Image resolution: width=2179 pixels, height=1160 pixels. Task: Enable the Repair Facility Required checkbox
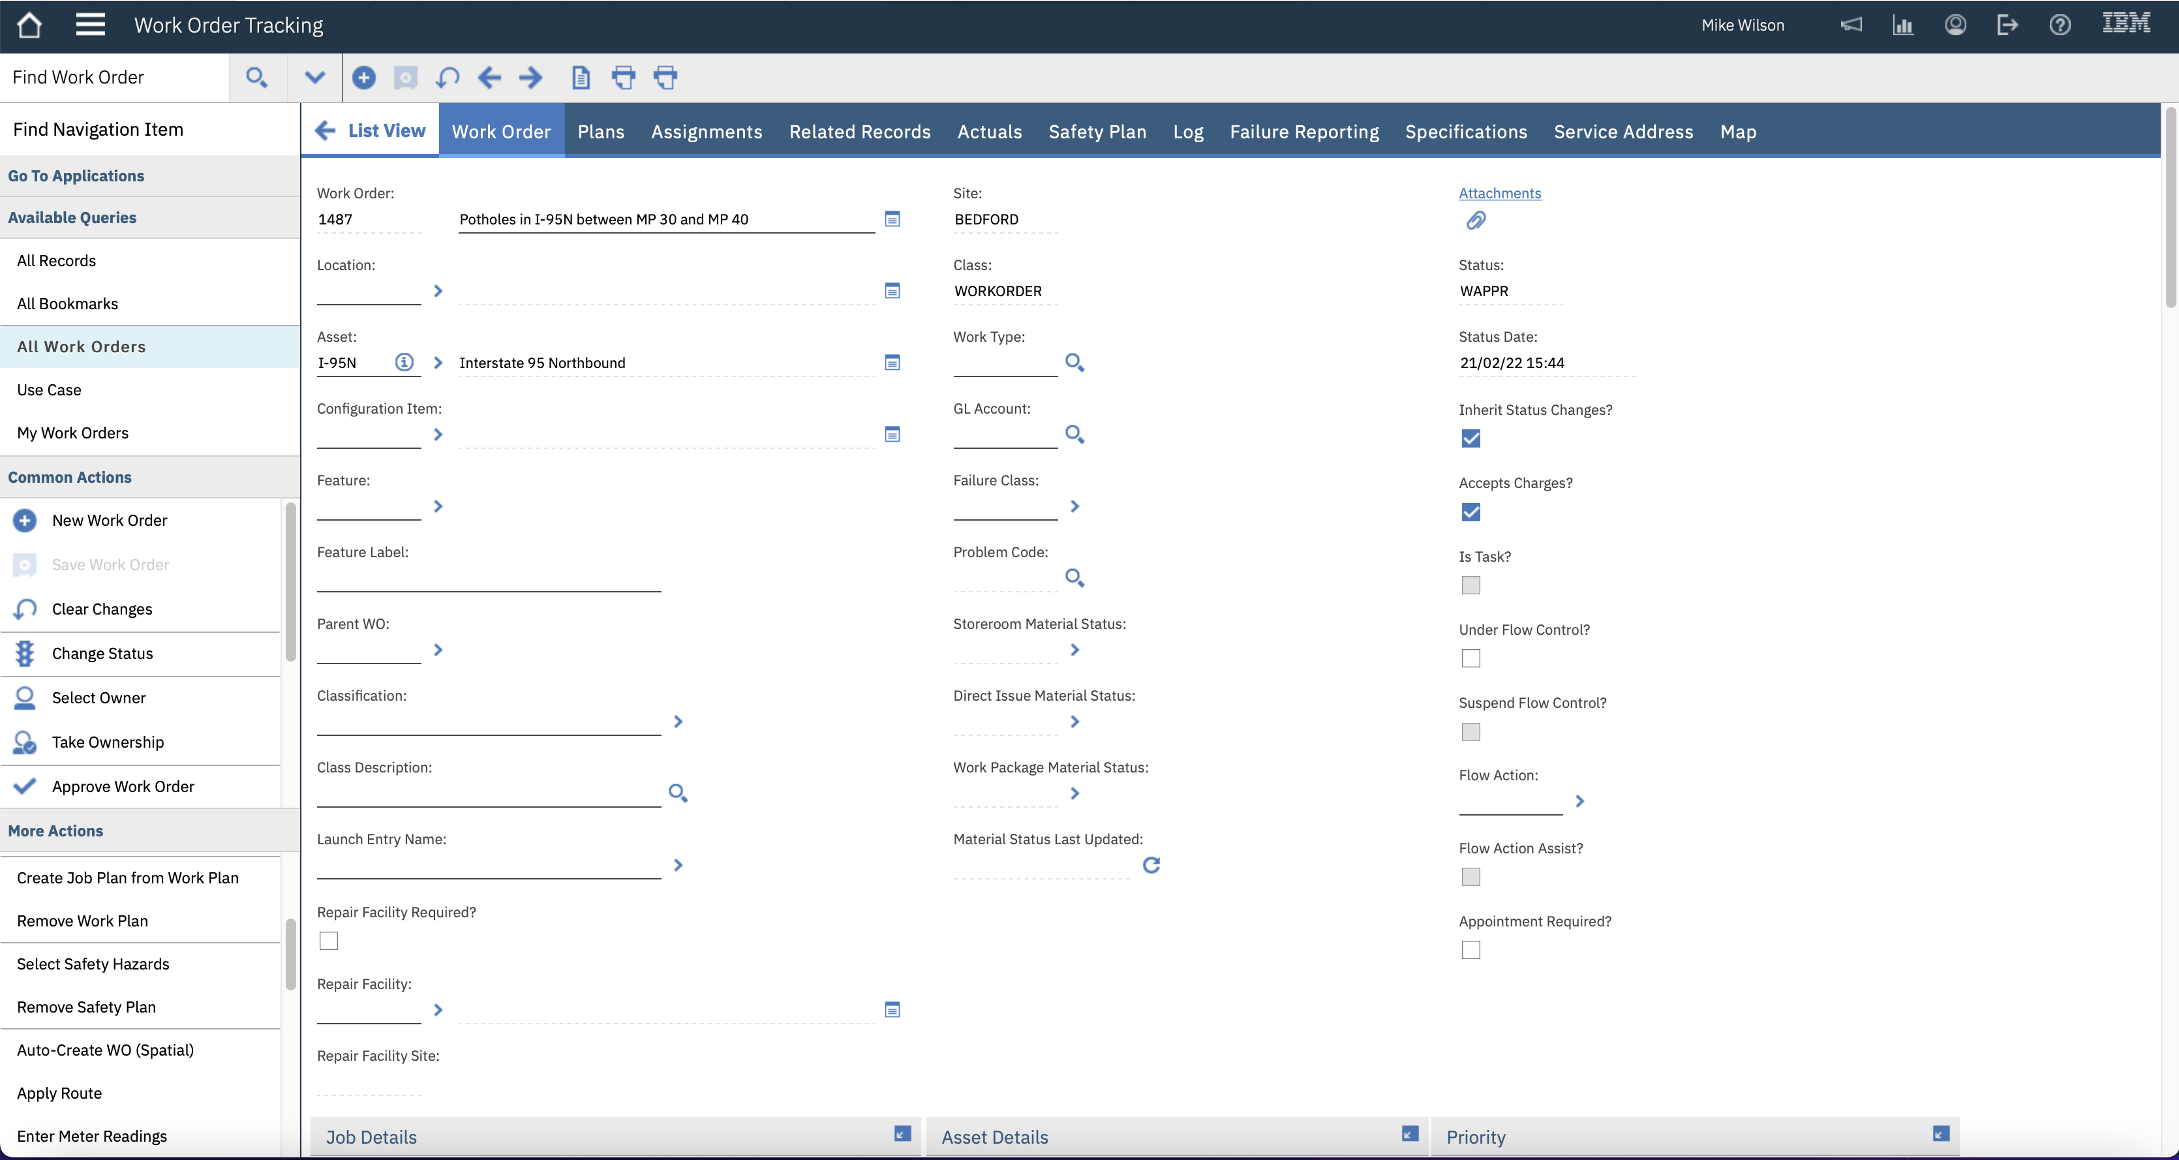pos(328,940)
